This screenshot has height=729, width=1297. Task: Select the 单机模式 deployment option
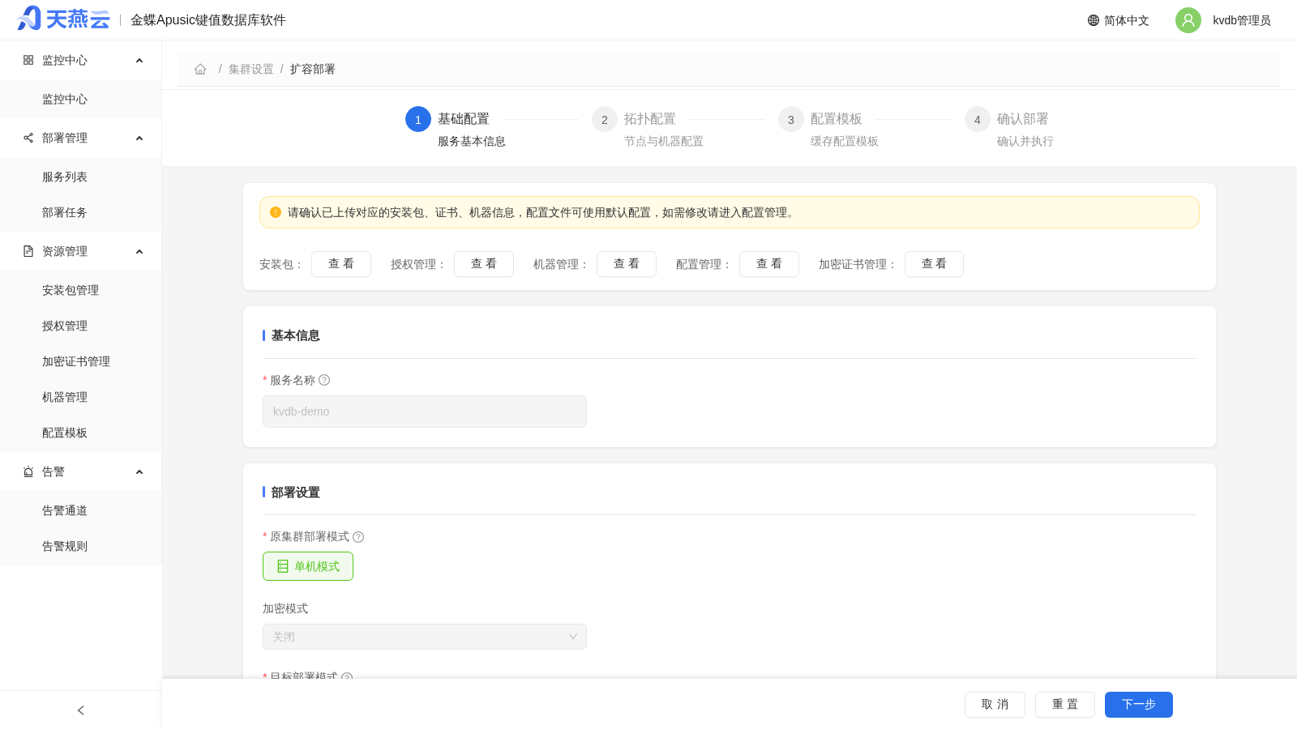click(308, 566)
